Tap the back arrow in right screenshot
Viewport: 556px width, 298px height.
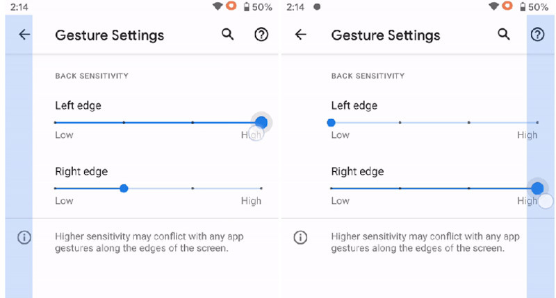(300, 35)
